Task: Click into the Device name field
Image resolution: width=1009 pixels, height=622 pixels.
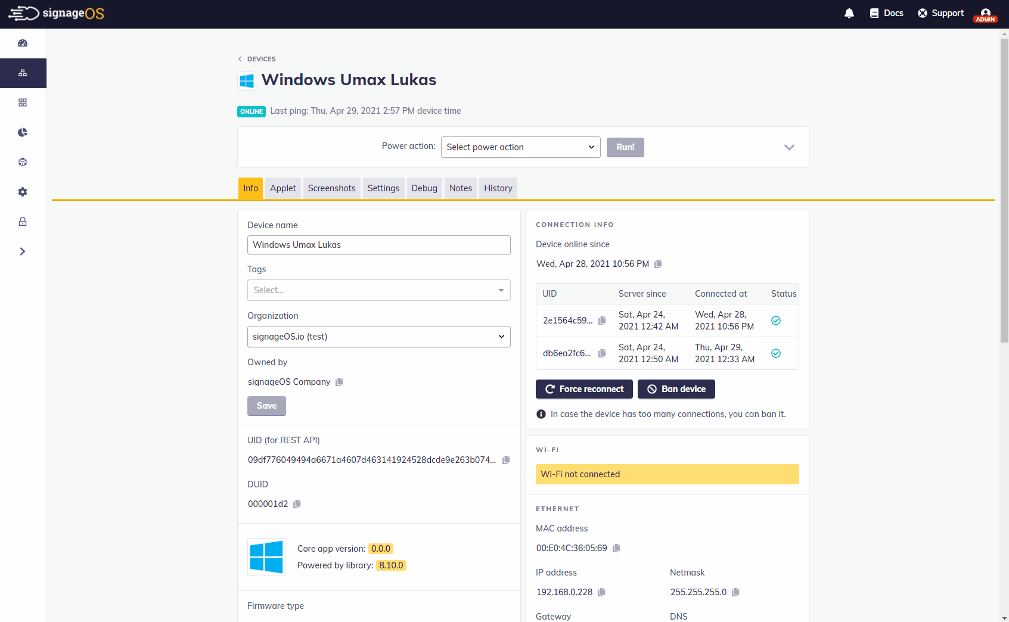Action: click(x=378, y=245)
